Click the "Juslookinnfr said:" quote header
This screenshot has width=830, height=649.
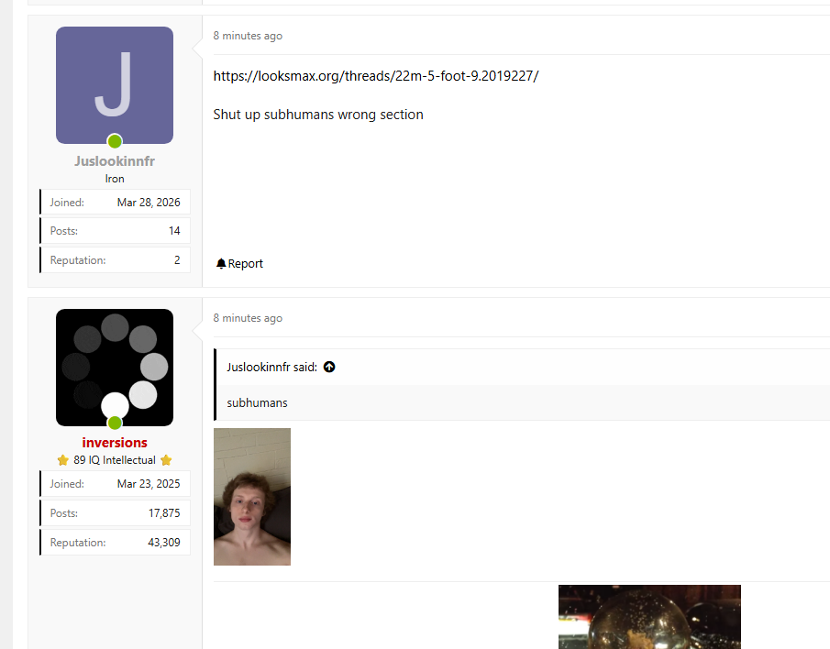point(271,367)
